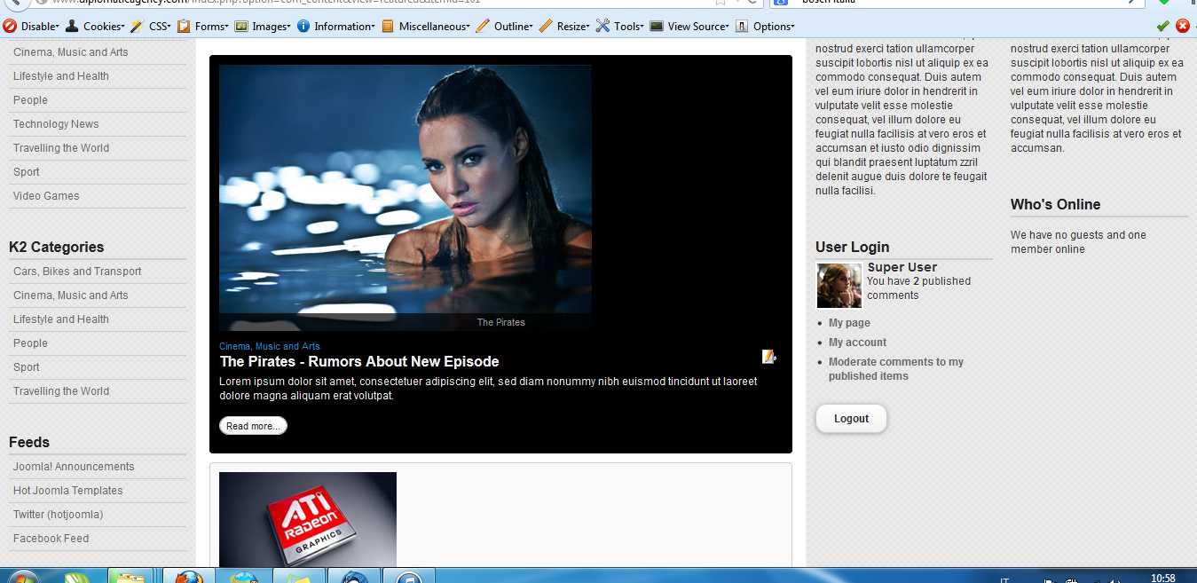Select Cinema, Music and Arts under K2 Categories
This screenshot has height=583, width=1197.
(71, 295)
